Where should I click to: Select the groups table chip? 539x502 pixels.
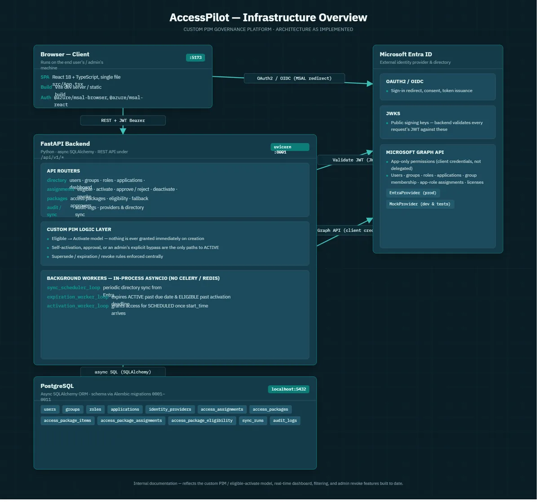point(73,410)
